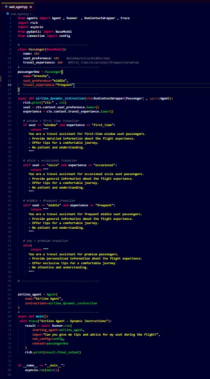Click the "# middle + frequent traveller" comment
This screenshot has width=210, height=379.
[x=49, y=201]
